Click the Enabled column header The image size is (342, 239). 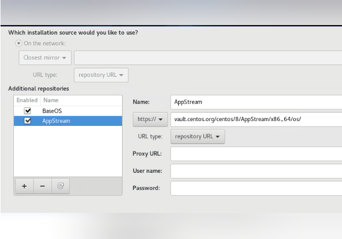pos(27,100)
